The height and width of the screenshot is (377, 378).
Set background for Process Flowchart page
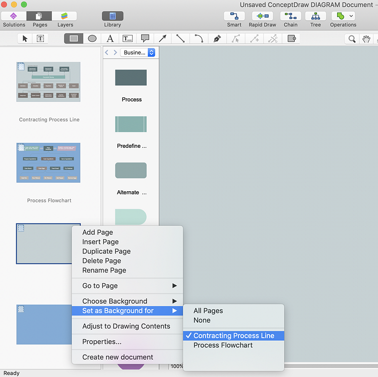click(223, 345)
